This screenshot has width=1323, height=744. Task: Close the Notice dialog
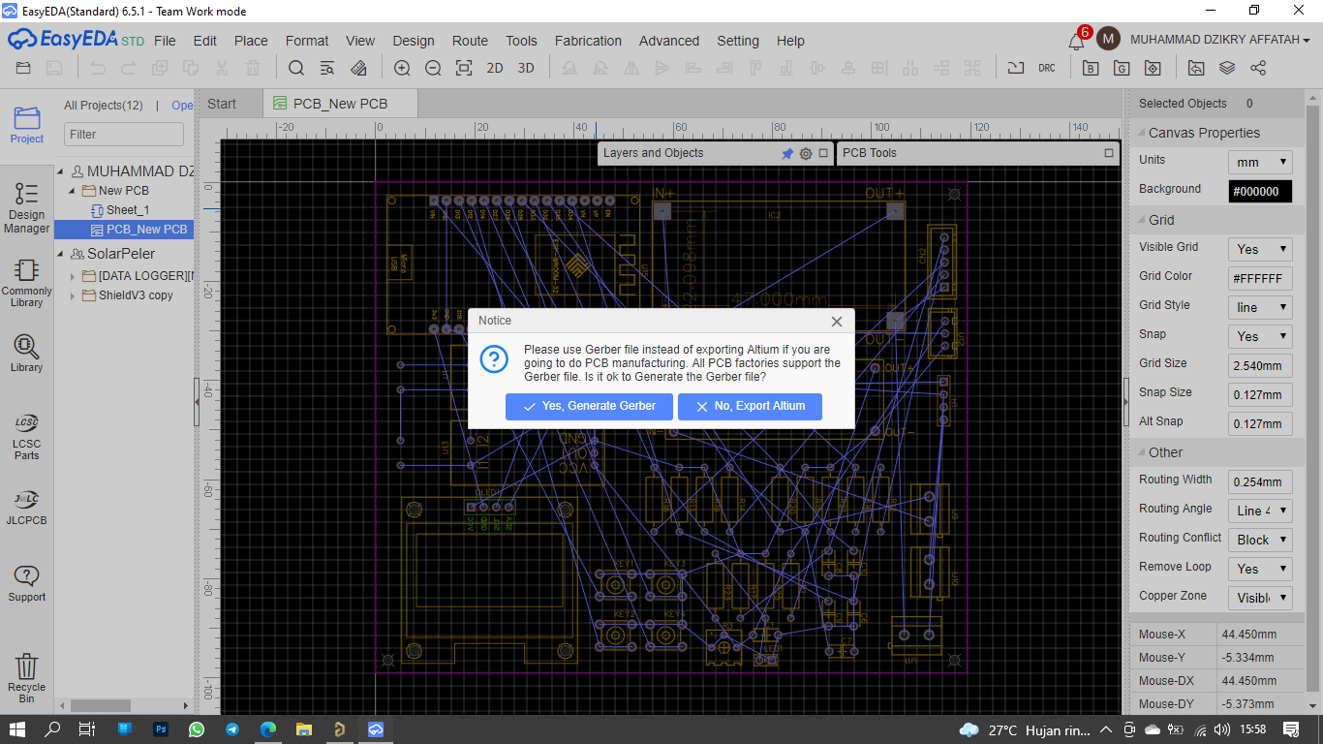[837, 321]
